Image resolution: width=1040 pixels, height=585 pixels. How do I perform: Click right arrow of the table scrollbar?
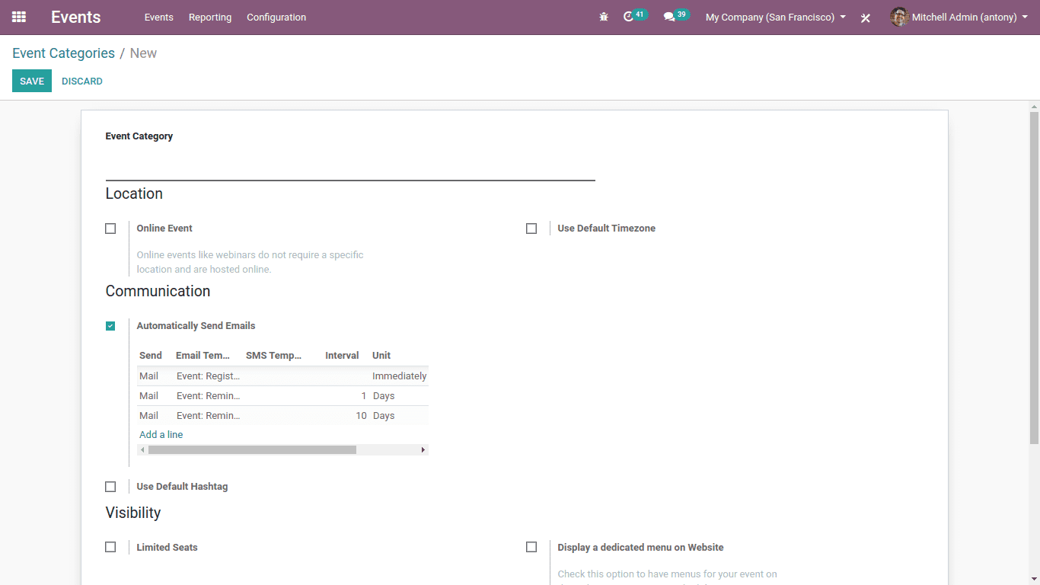point(423,450)
